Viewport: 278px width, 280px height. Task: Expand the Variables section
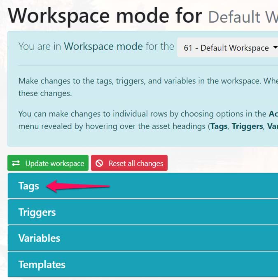(143, 238)
